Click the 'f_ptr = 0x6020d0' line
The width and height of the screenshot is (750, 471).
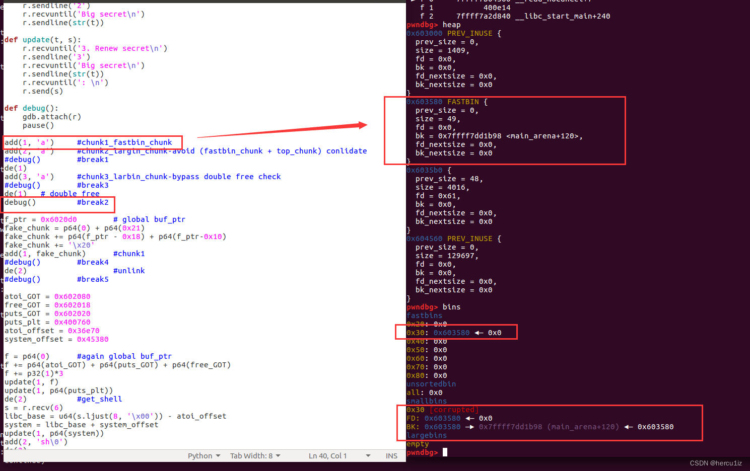click(41, 219)
